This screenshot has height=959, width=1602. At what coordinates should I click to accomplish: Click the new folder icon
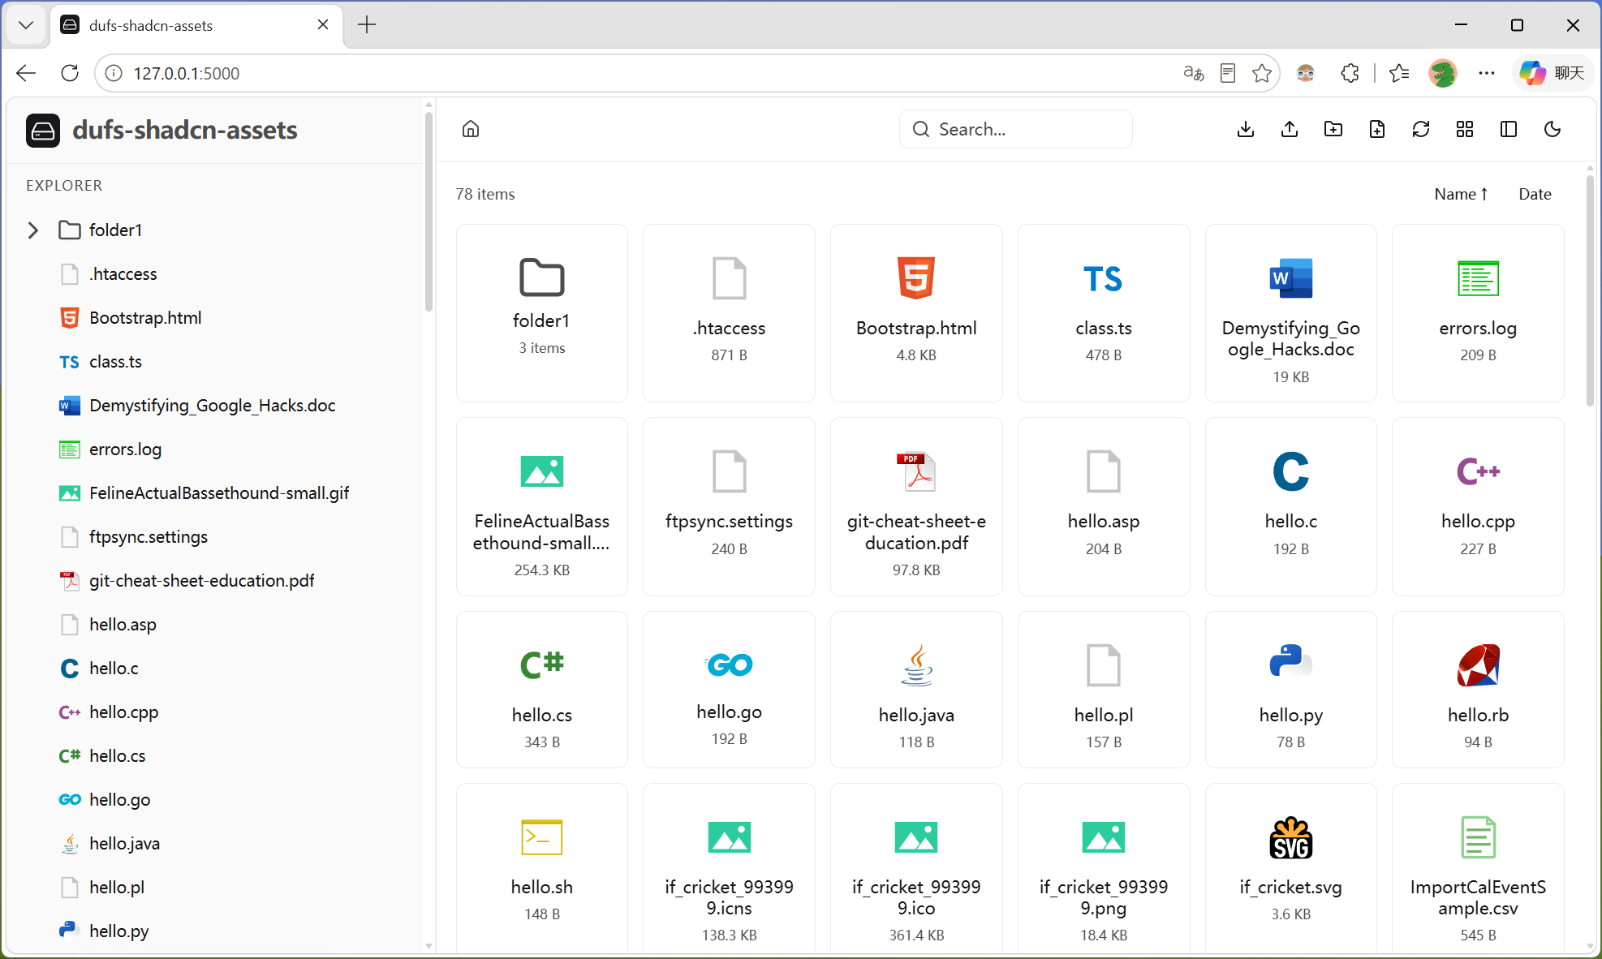tap(1333, 129)
